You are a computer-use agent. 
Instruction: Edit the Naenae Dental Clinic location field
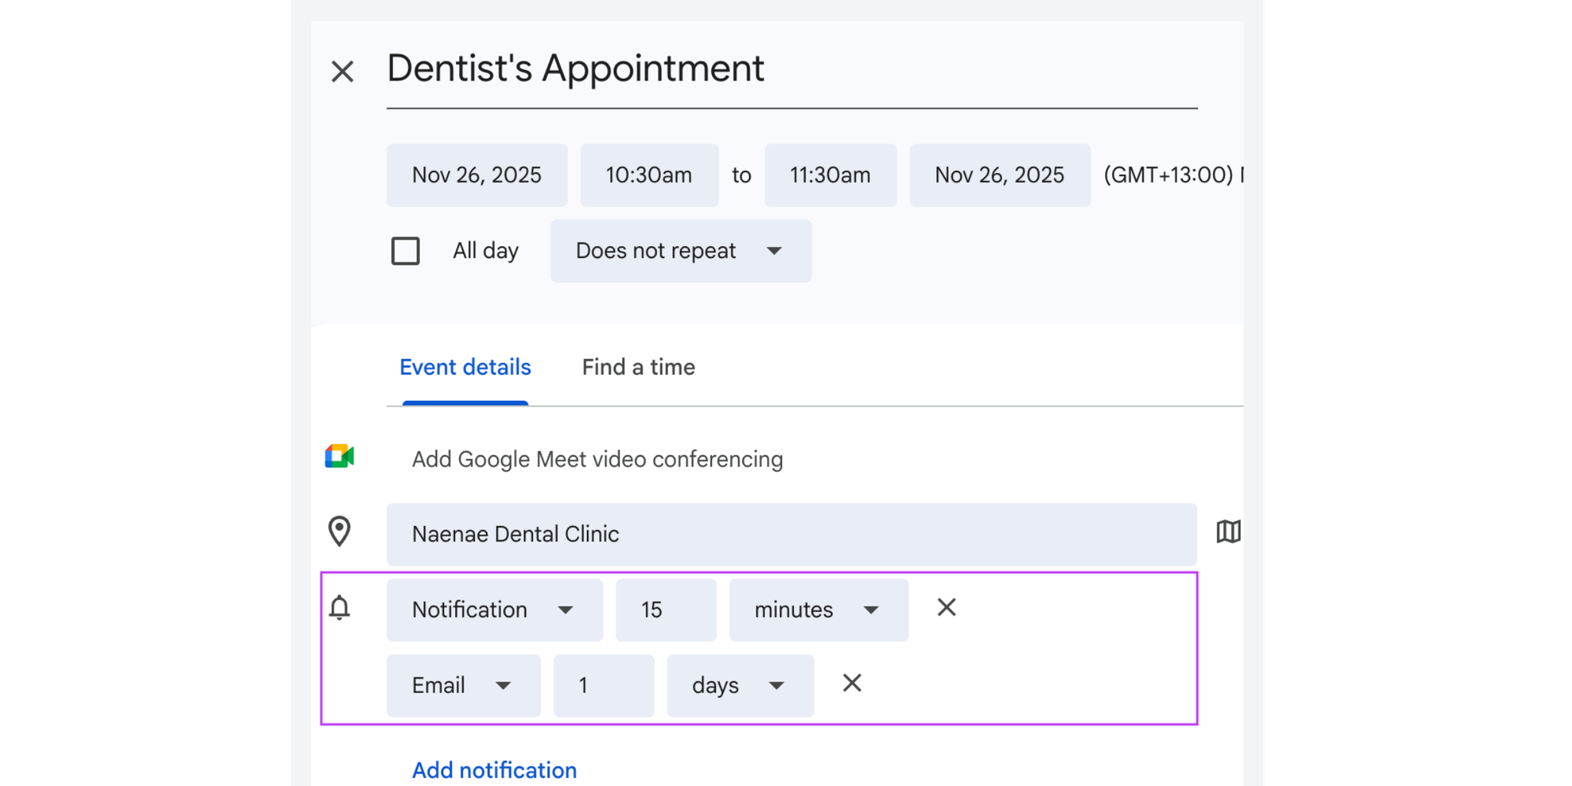[790, 534]
